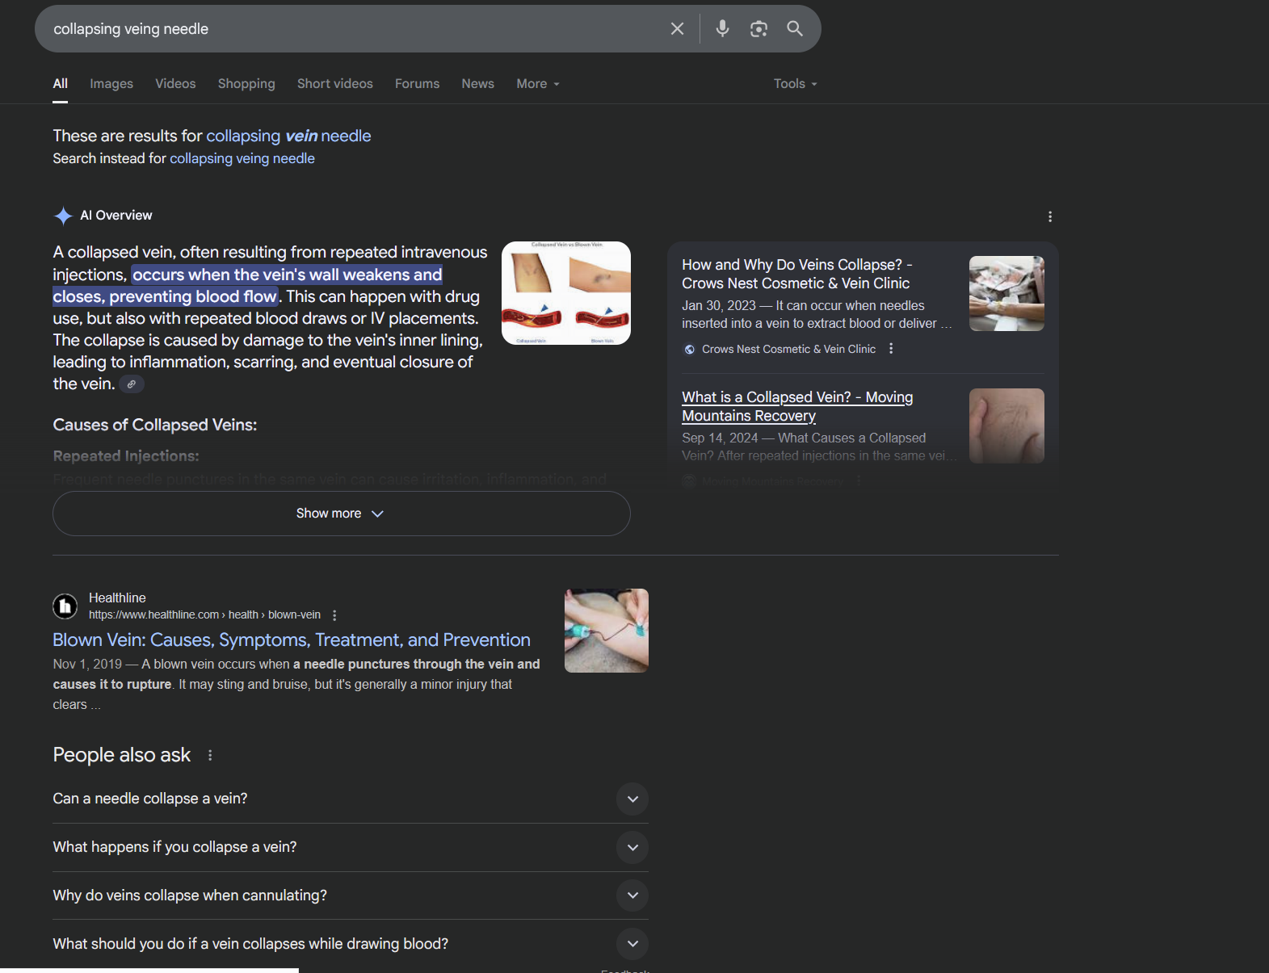
Task: Click the 'Causes of Collapsed Veins:' heading
Action: [155, 426]
